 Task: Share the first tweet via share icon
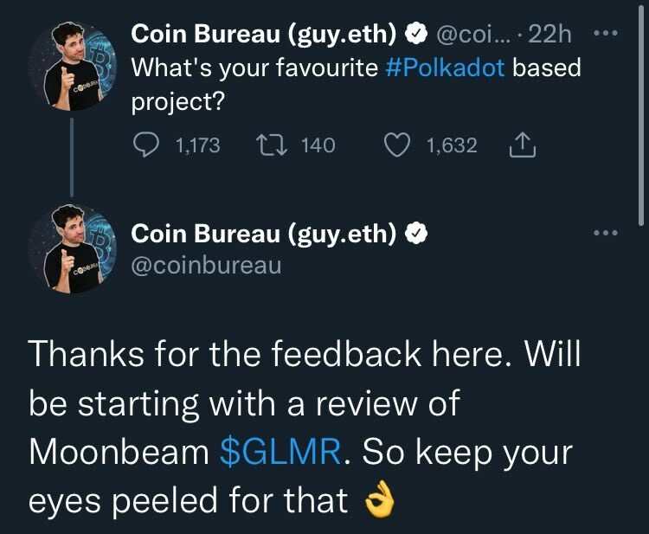(x=524, y=146)
